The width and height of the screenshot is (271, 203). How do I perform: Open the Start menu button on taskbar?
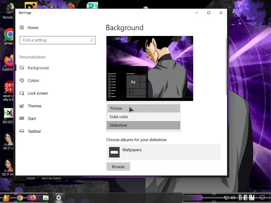[6, 198]
